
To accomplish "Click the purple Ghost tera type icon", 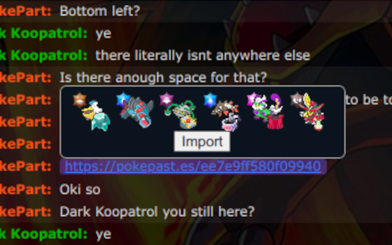I will click(166, 100).
